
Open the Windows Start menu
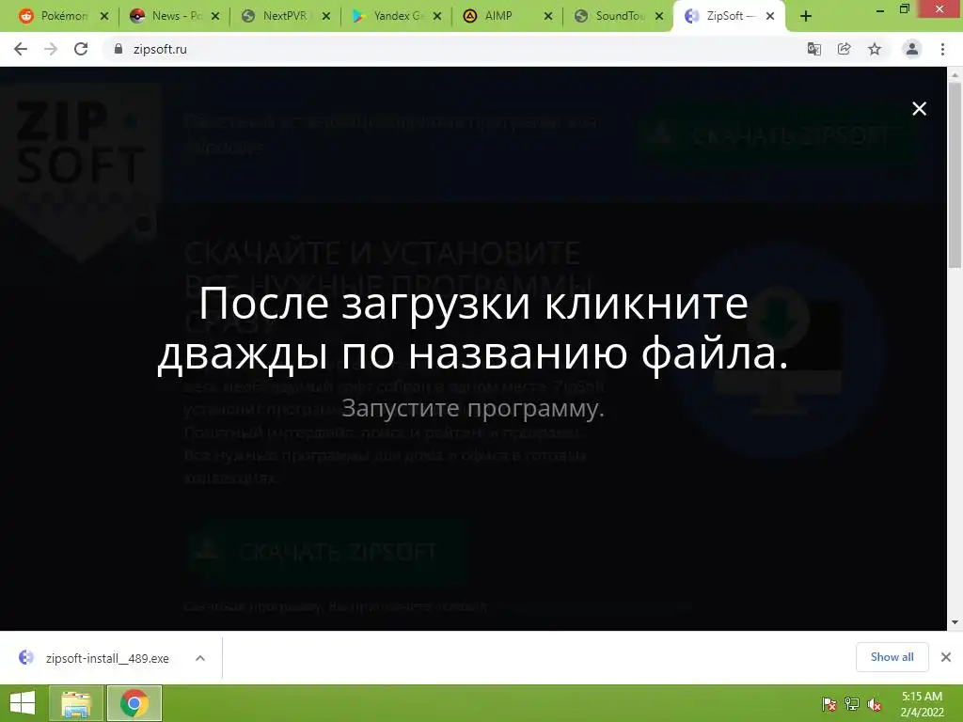pyautogui.click(x=23, y=703)
